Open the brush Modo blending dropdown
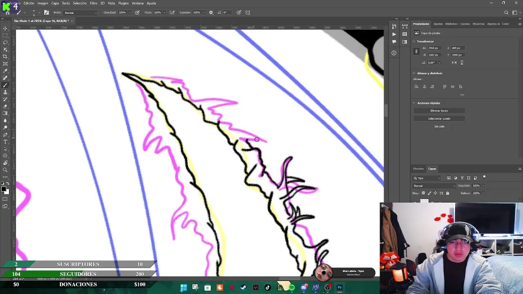Screen dimensions: 523x294 [80, 13]
